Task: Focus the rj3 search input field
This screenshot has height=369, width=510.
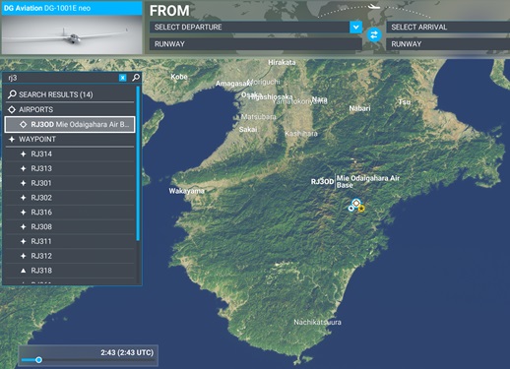Action: (62, 78)
